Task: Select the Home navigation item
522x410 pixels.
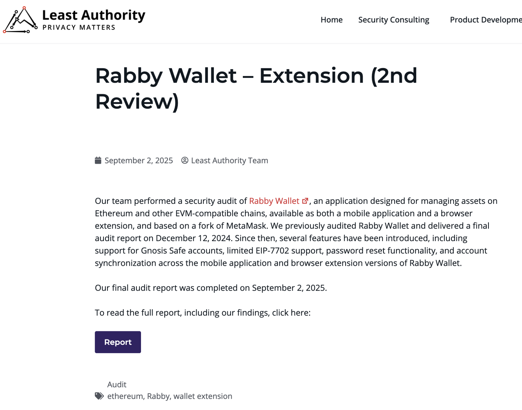Action: click(x=331, y=20)
